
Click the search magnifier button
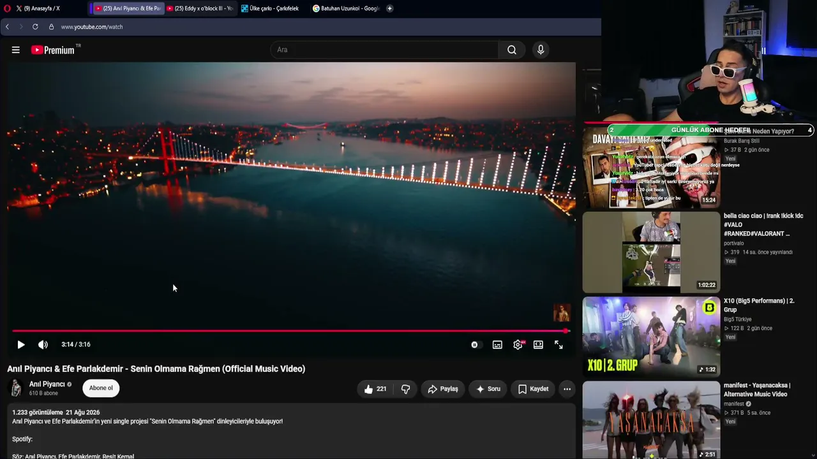(512, 50)
